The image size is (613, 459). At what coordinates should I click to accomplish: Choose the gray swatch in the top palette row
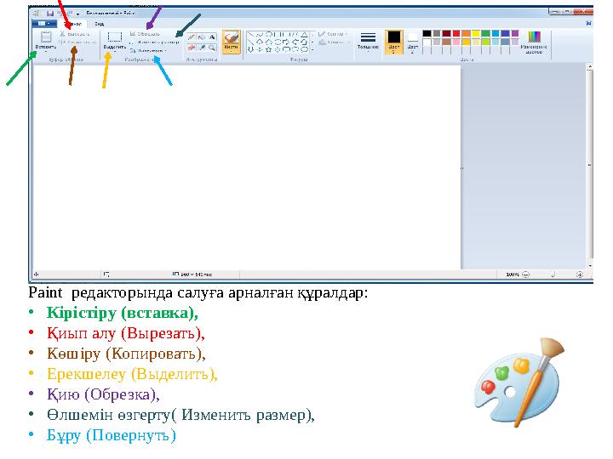click(x=437, y=33)
